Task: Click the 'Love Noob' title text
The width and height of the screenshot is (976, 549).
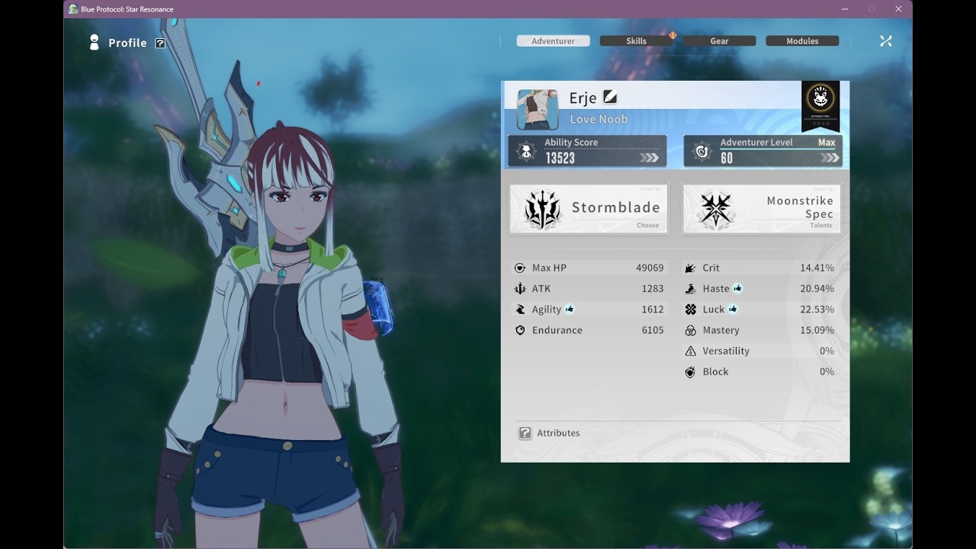Action: pos(599,119)
